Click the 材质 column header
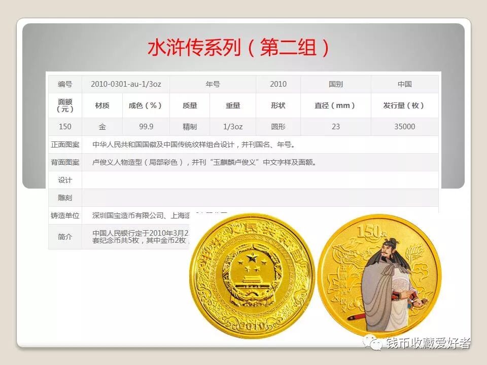This screenshot has height=365, width=487. pyautogui.click(x=102, y=105)
